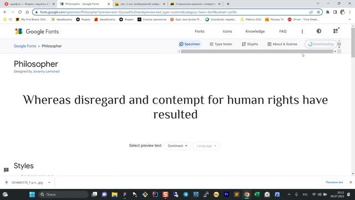Open Excel from the taskbar

257,194
